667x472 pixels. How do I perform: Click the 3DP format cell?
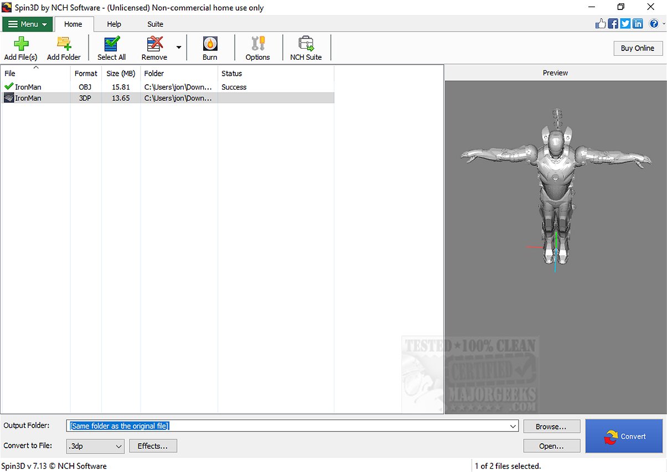pyautogui.click(x=85, y=98)
